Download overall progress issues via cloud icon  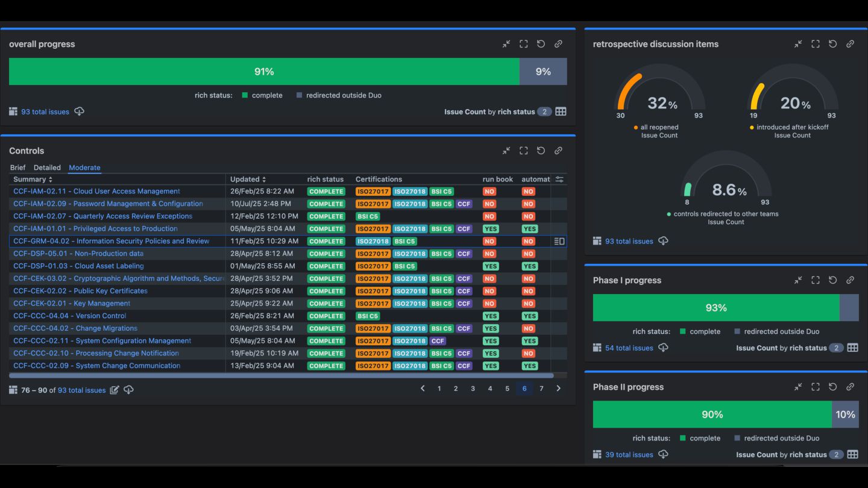point(79,111)
